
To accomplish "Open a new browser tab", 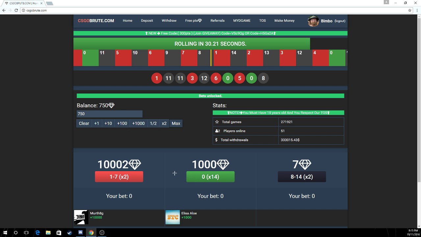I will click(49, 3).
